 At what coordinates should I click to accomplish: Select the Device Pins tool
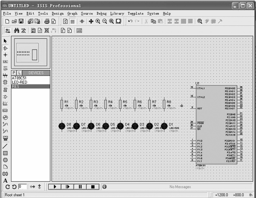tap(5, 97)
